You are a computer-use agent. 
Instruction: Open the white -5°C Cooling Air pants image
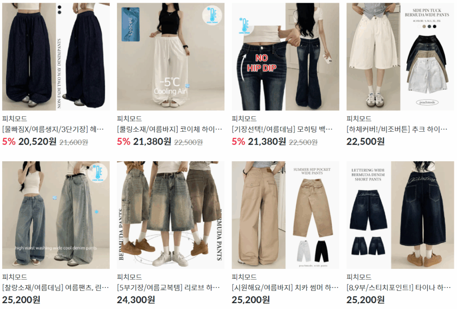point(170,57)
